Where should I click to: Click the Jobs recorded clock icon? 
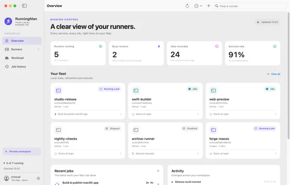coord(217,46)
